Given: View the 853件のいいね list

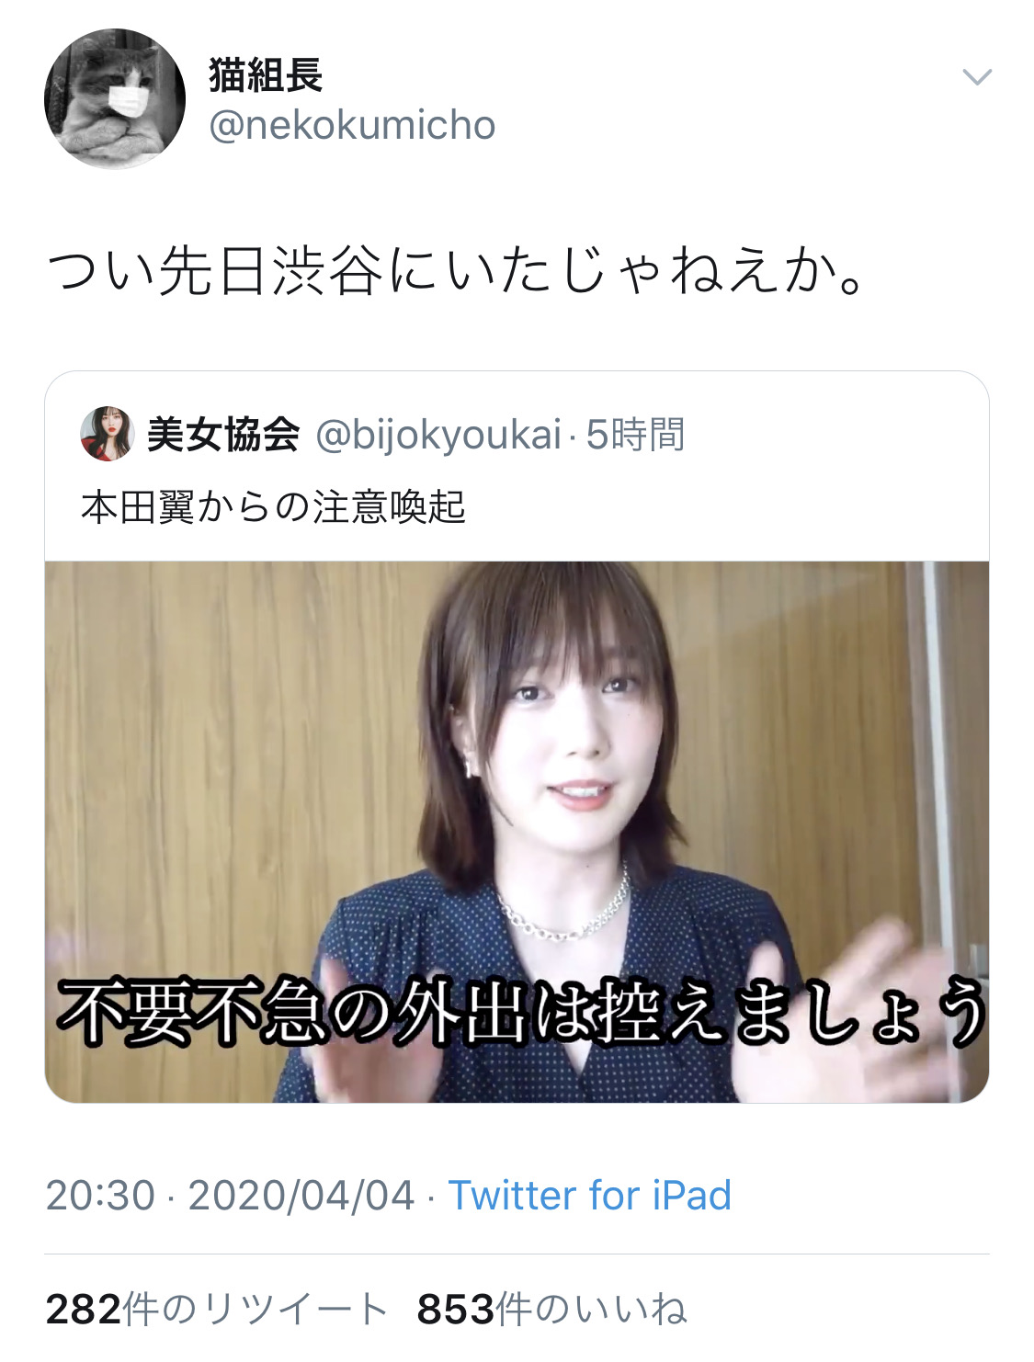Looking at the screenshot, I should point(551,1310).
